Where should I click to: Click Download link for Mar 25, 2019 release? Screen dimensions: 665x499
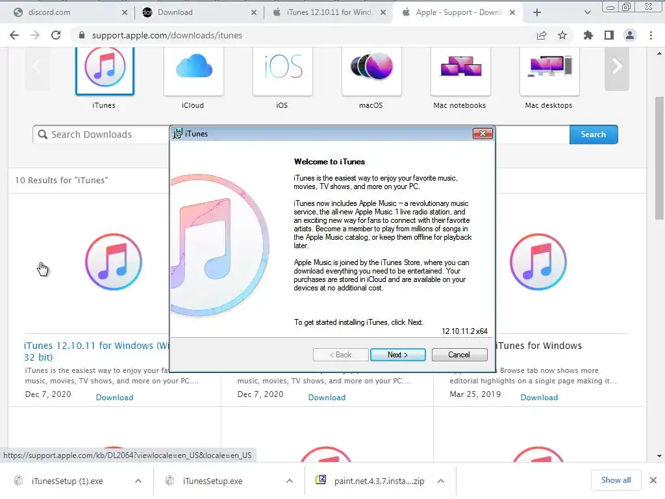[539, 398]
